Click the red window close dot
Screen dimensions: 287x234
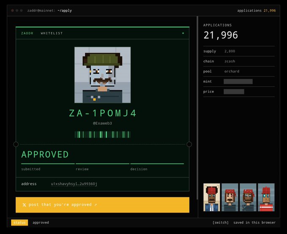(12, 11)
